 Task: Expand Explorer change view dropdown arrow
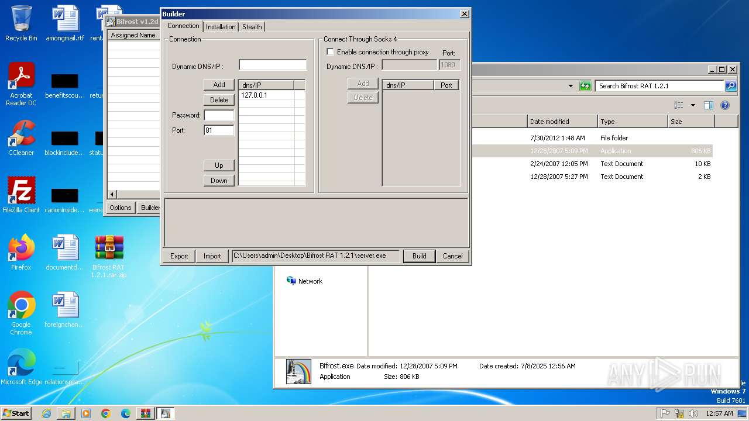693,105
